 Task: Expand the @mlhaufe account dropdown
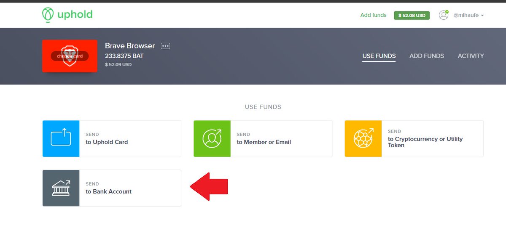tap(468, 15)
